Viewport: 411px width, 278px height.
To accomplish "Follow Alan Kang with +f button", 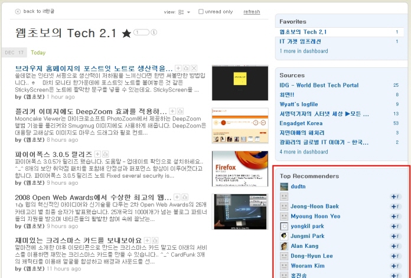I will [x=395, y=246].
